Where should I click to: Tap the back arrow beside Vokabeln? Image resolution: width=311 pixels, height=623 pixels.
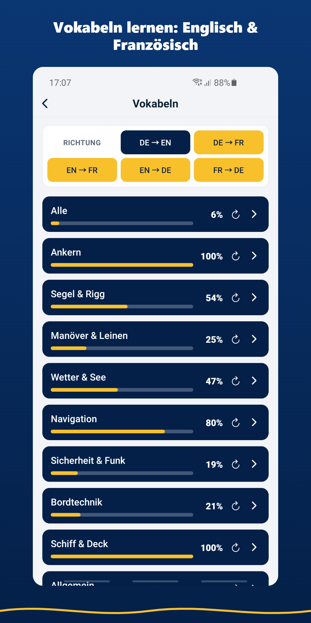[45, 104]
